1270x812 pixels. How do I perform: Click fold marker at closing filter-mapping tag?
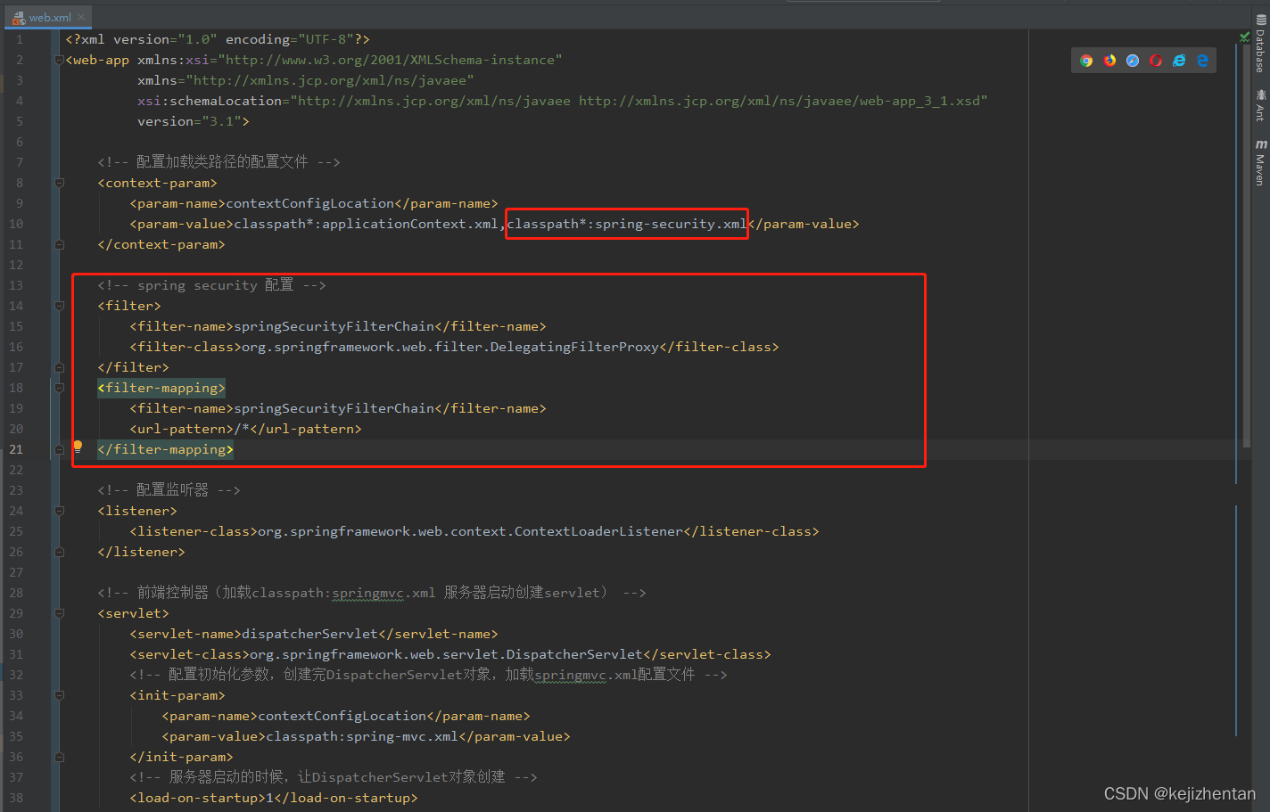tap(59, 449)
